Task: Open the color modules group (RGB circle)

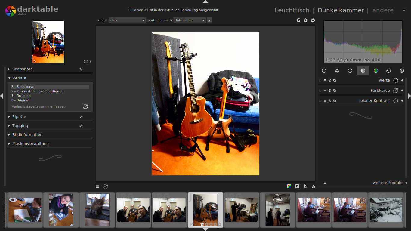Action: click(x=376, y=71)
